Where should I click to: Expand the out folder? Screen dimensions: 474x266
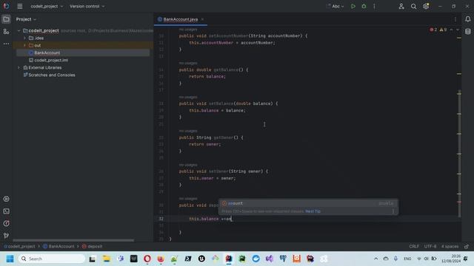click(24, 45)
